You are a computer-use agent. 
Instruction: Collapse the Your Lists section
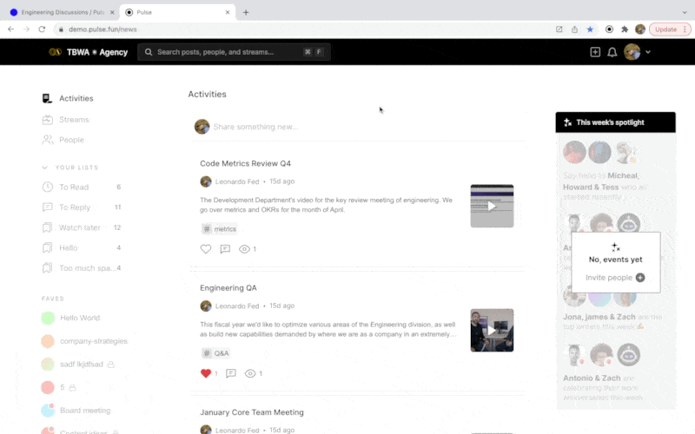[x=45, y=168]
